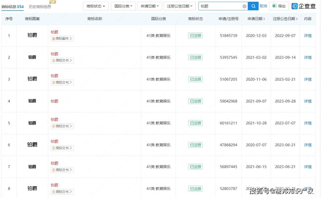This screenshot has width=321, height=198.
Task: Open 商标文书 tag in row 2
Action: tap(62, 61)
